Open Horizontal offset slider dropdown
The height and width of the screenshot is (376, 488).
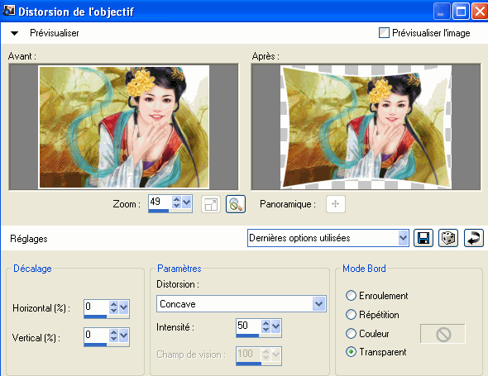(x=123, y=307)
